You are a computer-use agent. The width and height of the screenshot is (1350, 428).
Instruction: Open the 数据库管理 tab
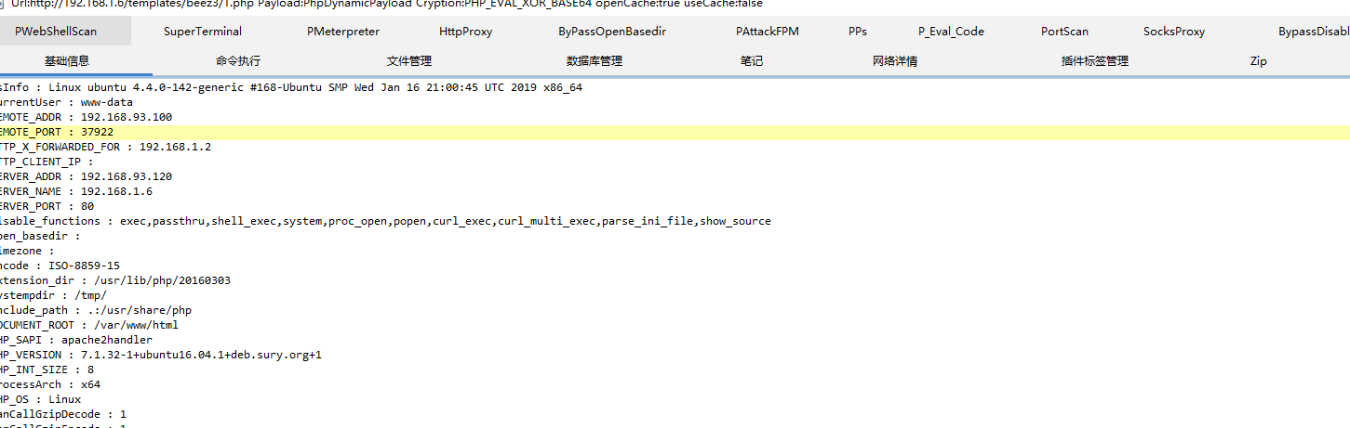(x=595, y=61)
